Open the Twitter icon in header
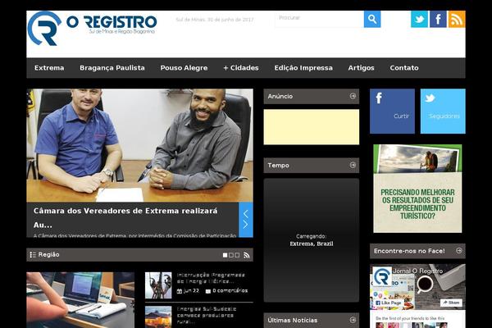 [x=419, y=19]
